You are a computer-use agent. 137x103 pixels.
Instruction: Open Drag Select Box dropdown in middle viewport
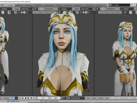(86, 9)
